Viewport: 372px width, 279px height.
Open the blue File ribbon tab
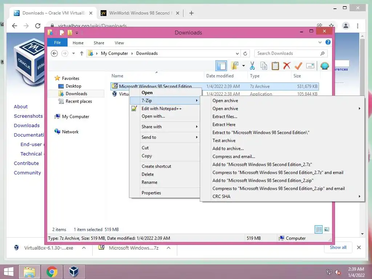[57, 43]
